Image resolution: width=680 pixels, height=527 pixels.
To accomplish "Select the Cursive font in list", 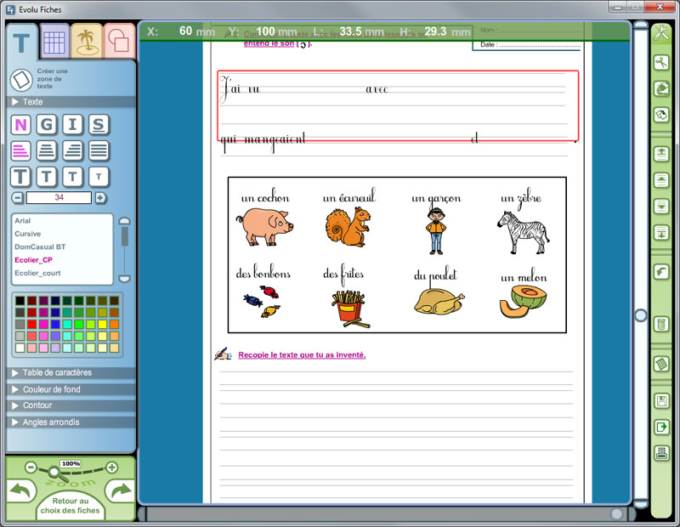I will pos(28,234).
